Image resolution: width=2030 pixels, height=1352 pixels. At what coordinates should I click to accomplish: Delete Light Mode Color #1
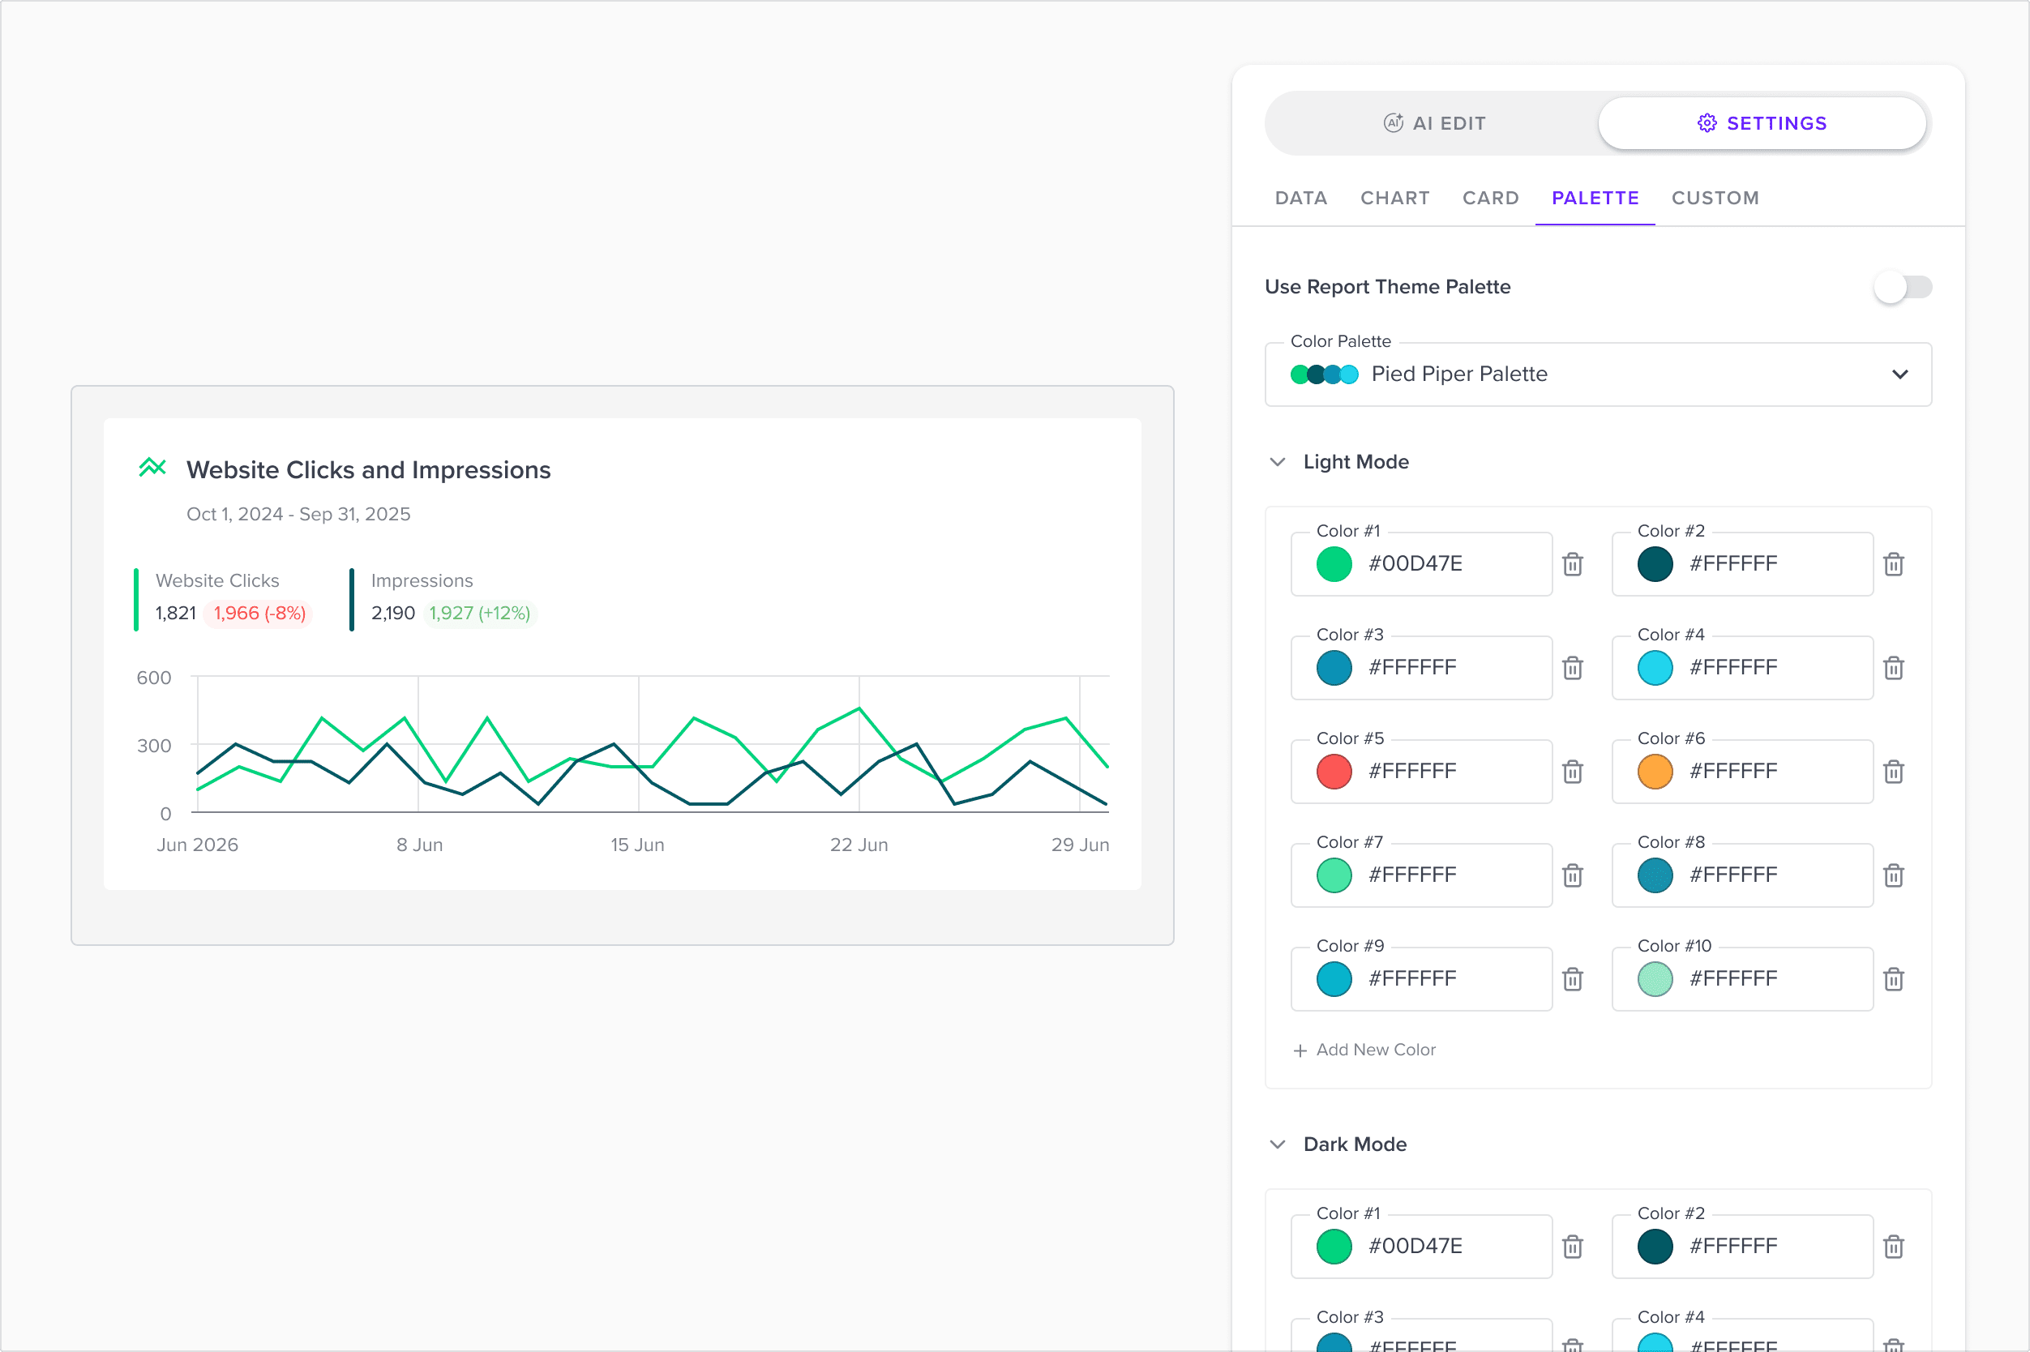[1573, 564]
